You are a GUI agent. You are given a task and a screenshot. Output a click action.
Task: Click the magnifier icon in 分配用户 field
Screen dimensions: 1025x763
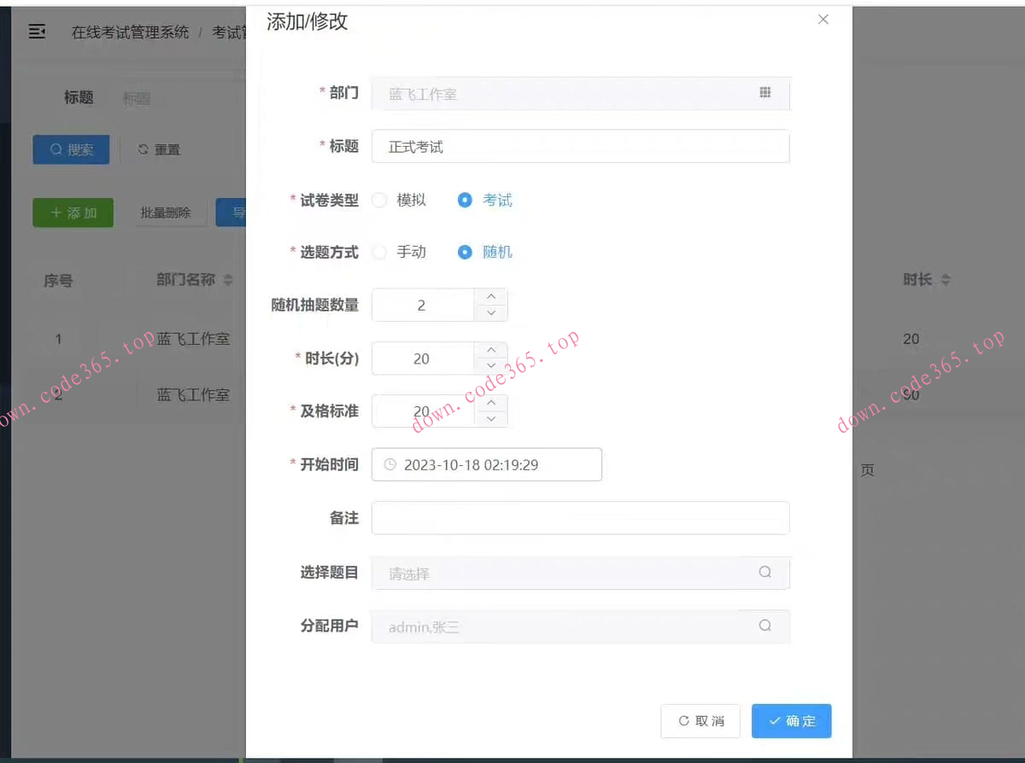(764, 626)
